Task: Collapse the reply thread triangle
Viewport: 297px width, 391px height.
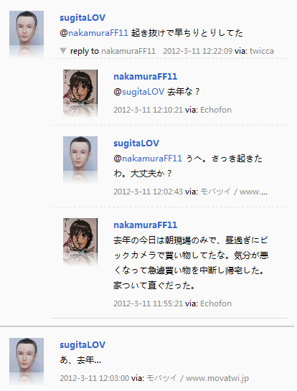Action: [63, 51]
